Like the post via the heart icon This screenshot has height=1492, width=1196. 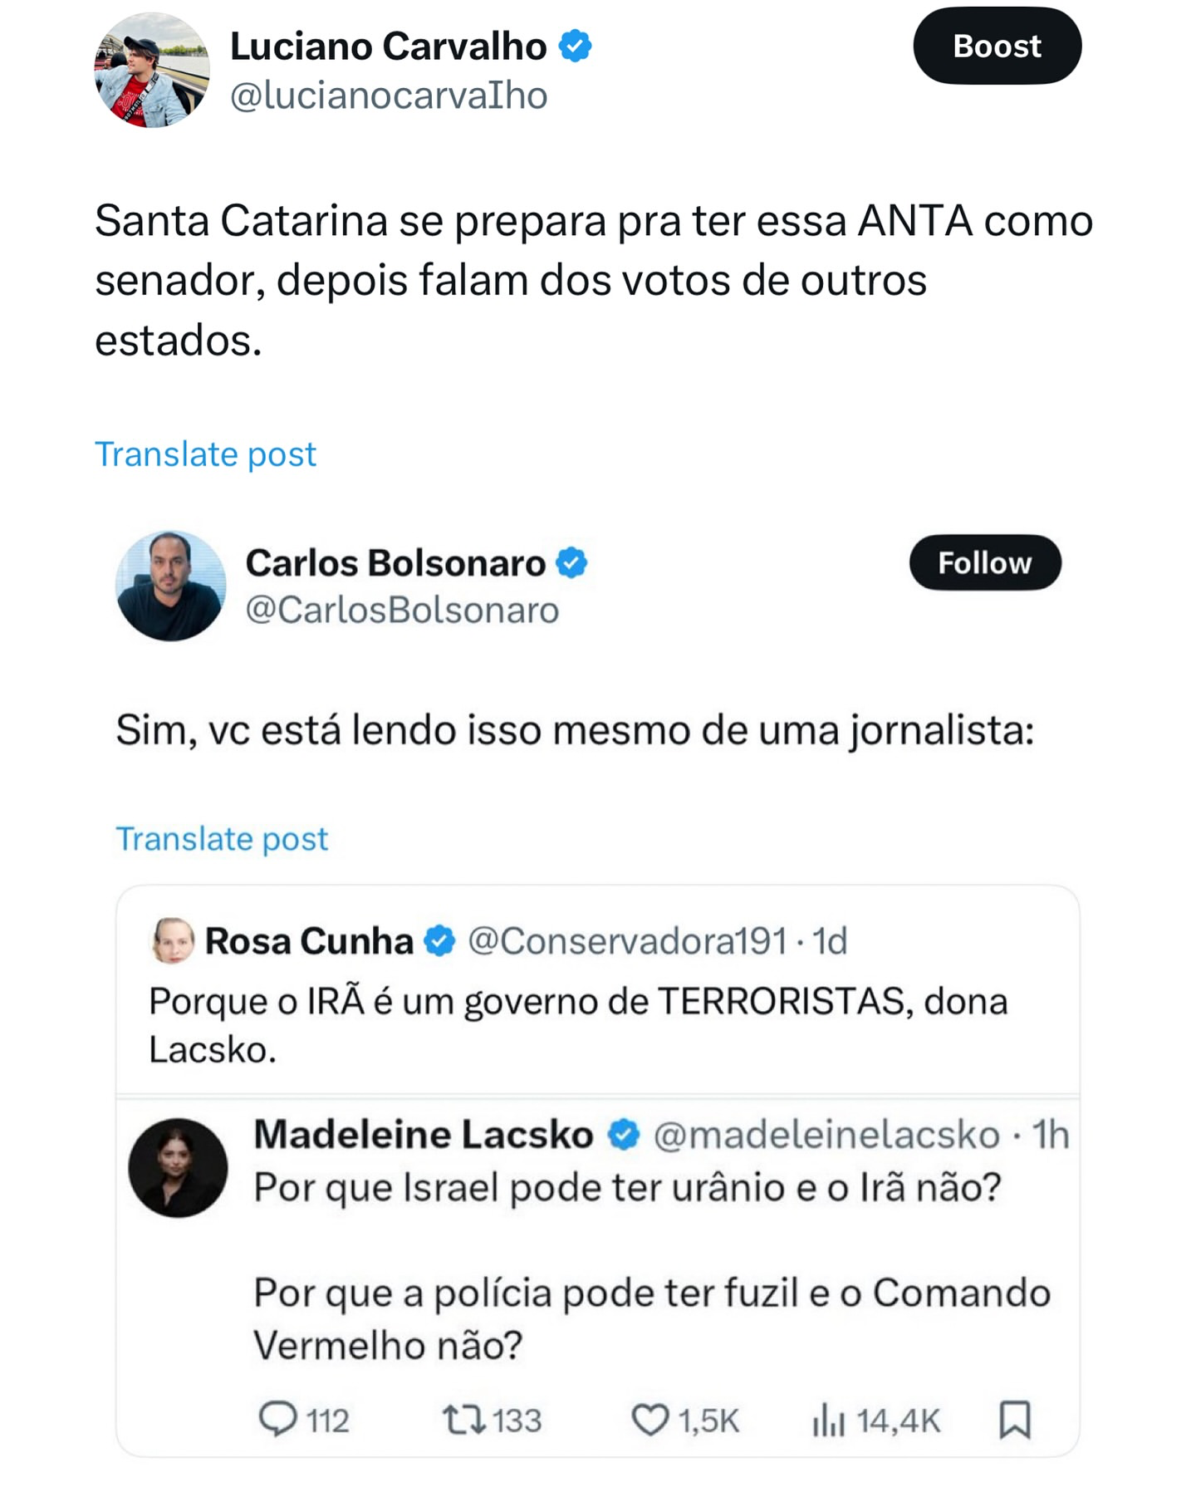click(x=649, y=1420)
